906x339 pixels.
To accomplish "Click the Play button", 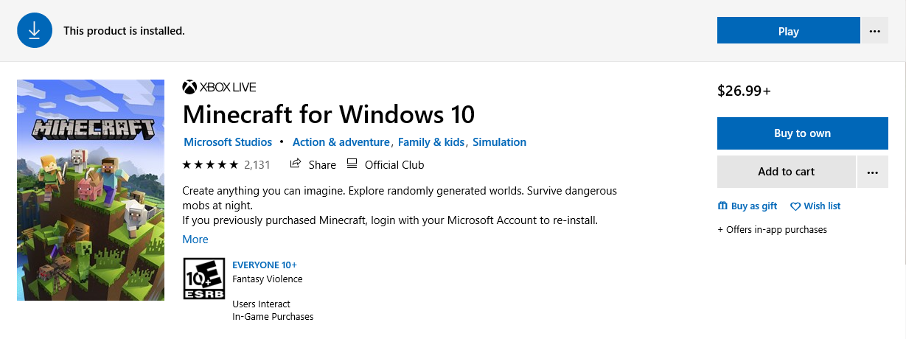I will (x=788, y=31).
